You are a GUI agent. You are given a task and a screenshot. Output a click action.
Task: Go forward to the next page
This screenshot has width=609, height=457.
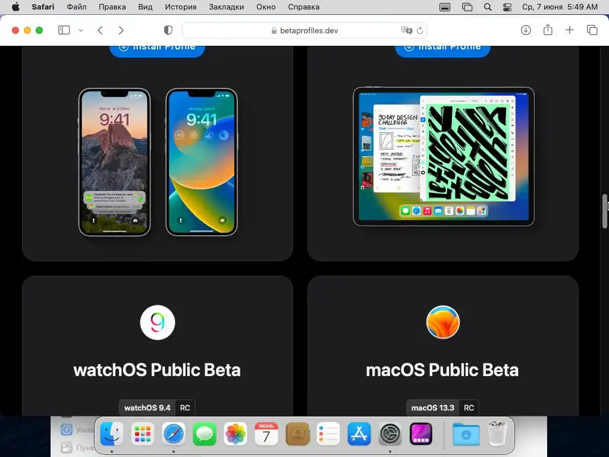click(121, 30)
